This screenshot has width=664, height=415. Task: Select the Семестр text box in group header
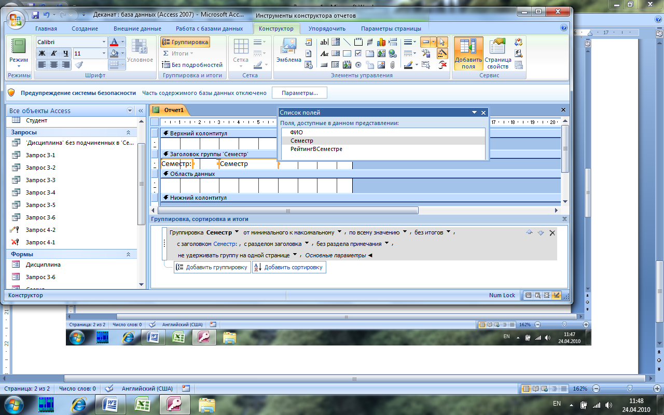[x=248, y=164]
